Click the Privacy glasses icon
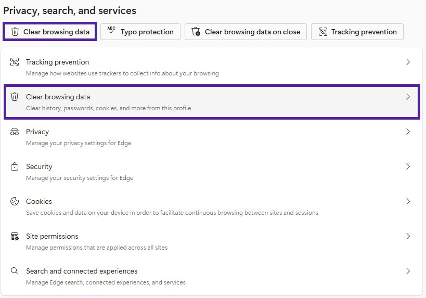 15,132
